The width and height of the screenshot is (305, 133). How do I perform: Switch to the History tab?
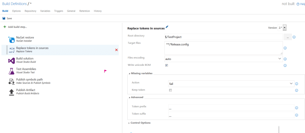point(98,11)
